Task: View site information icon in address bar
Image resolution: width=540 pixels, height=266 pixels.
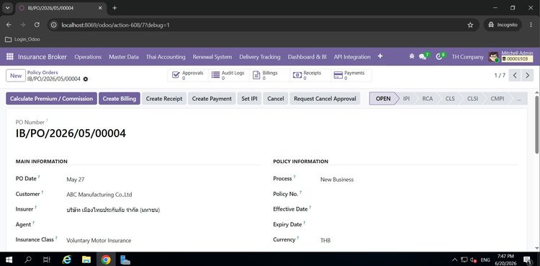Action: click(x=53, y=25)
